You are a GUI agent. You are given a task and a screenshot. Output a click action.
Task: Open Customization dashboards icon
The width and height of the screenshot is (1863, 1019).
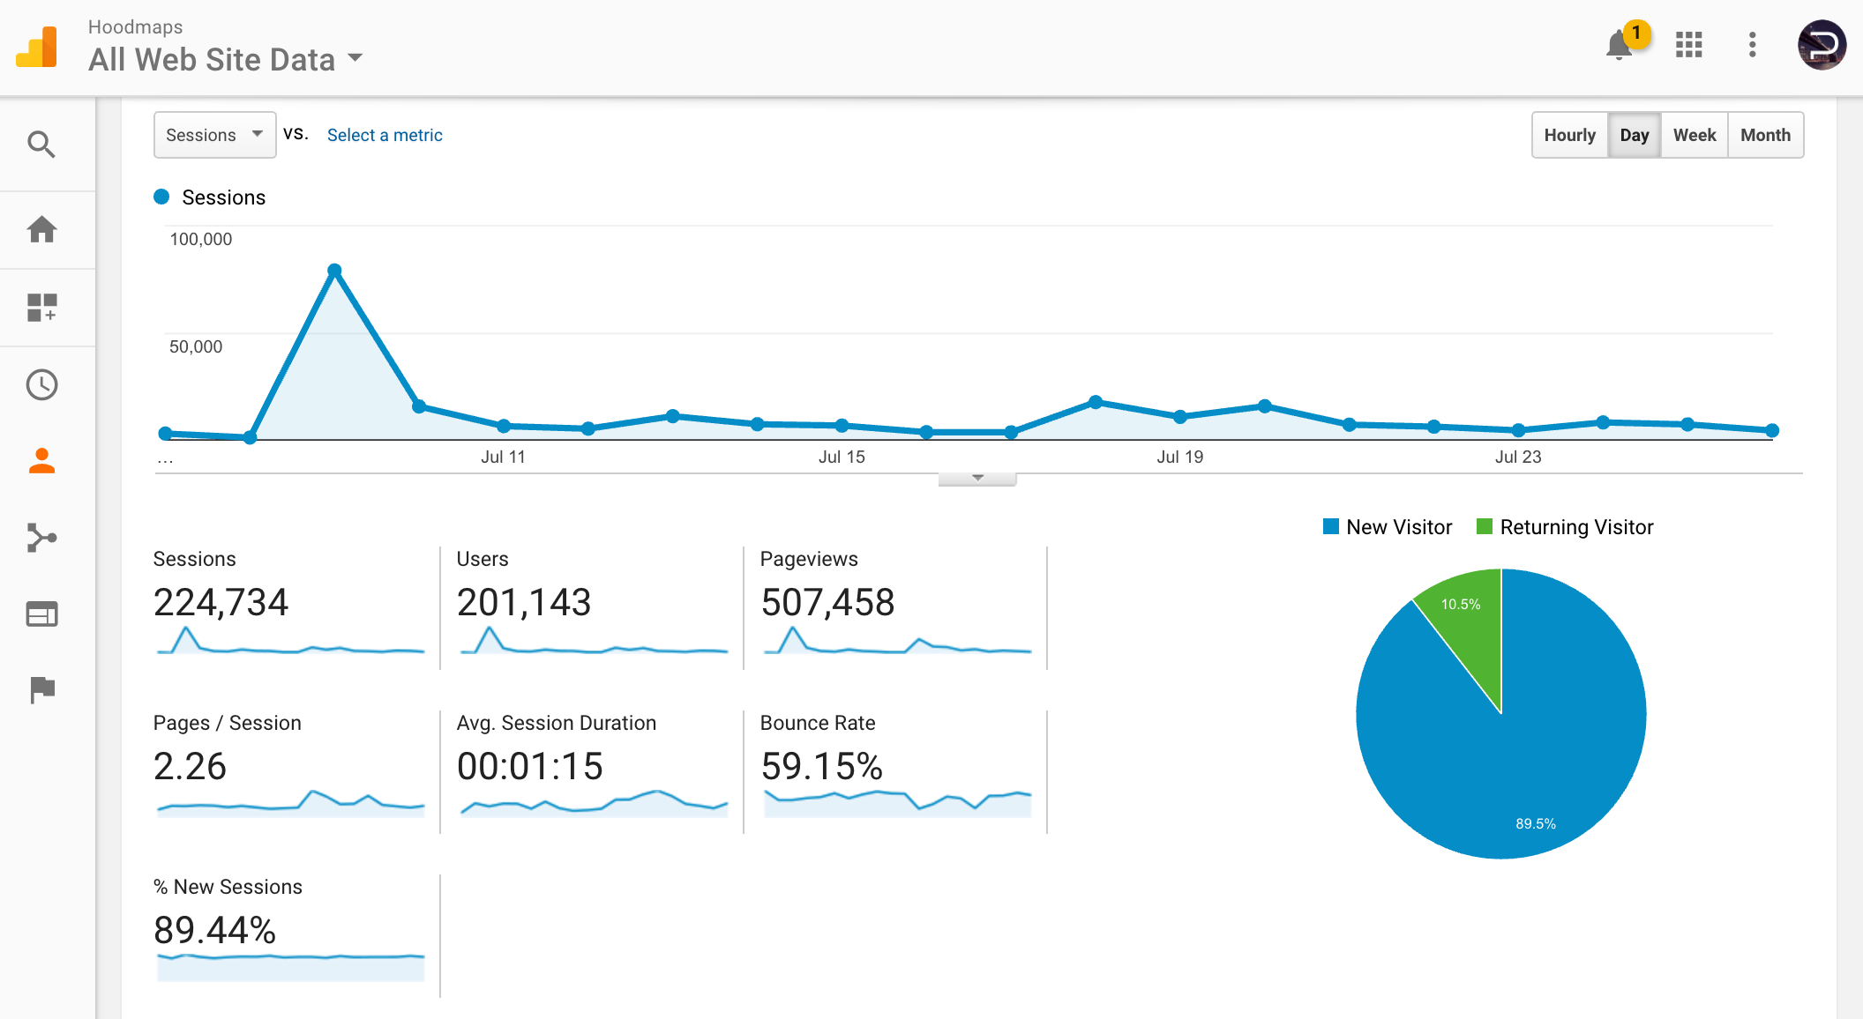point(41,308)
